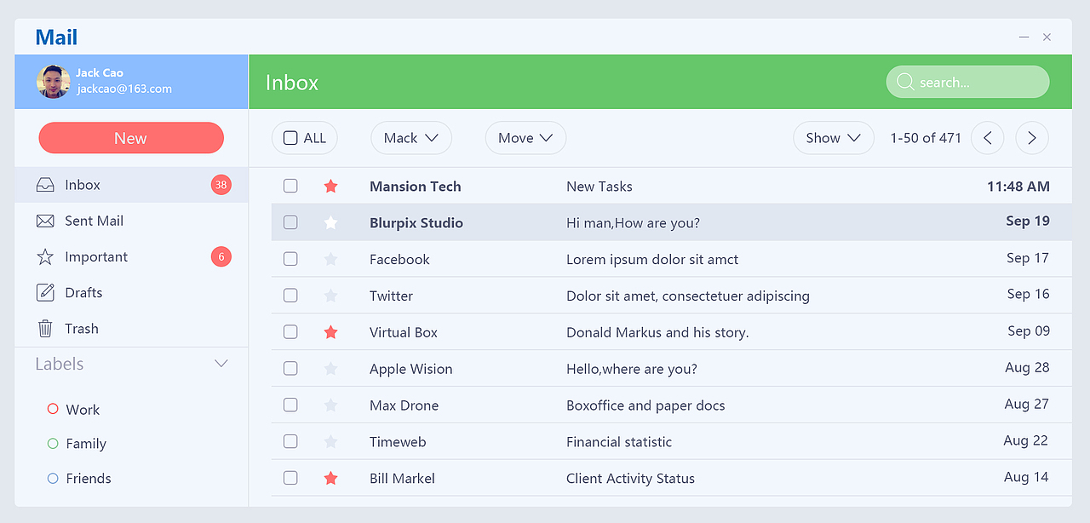Open the Important folder
This screenshot has height=523, width=1090.
[96, 257]
